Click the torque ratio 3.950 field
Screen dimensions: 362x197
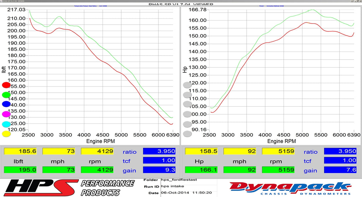tap(159, 151)
